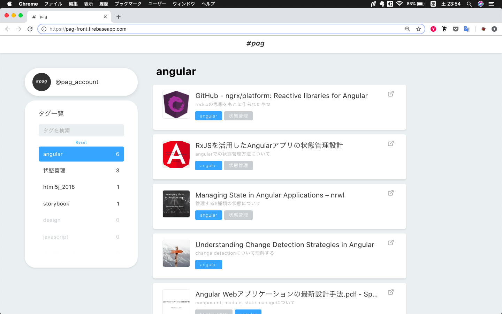Screen dimensions: 502x314
Task: Open Google Translate extension icon
Action: (x=467, y=29)
